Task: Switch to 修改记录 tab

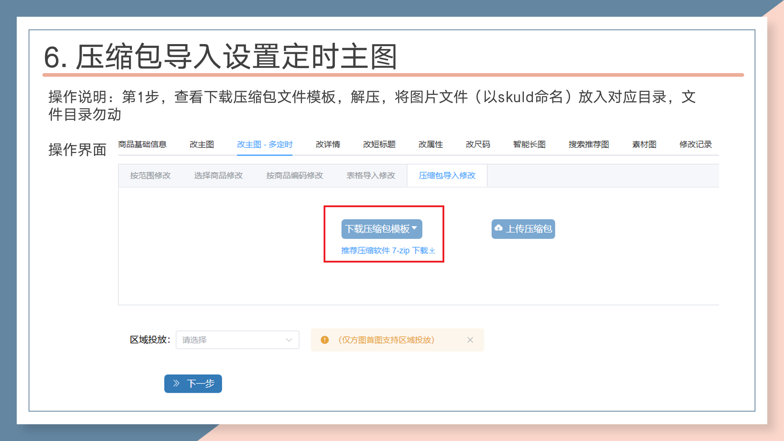Action: (695, 145)
